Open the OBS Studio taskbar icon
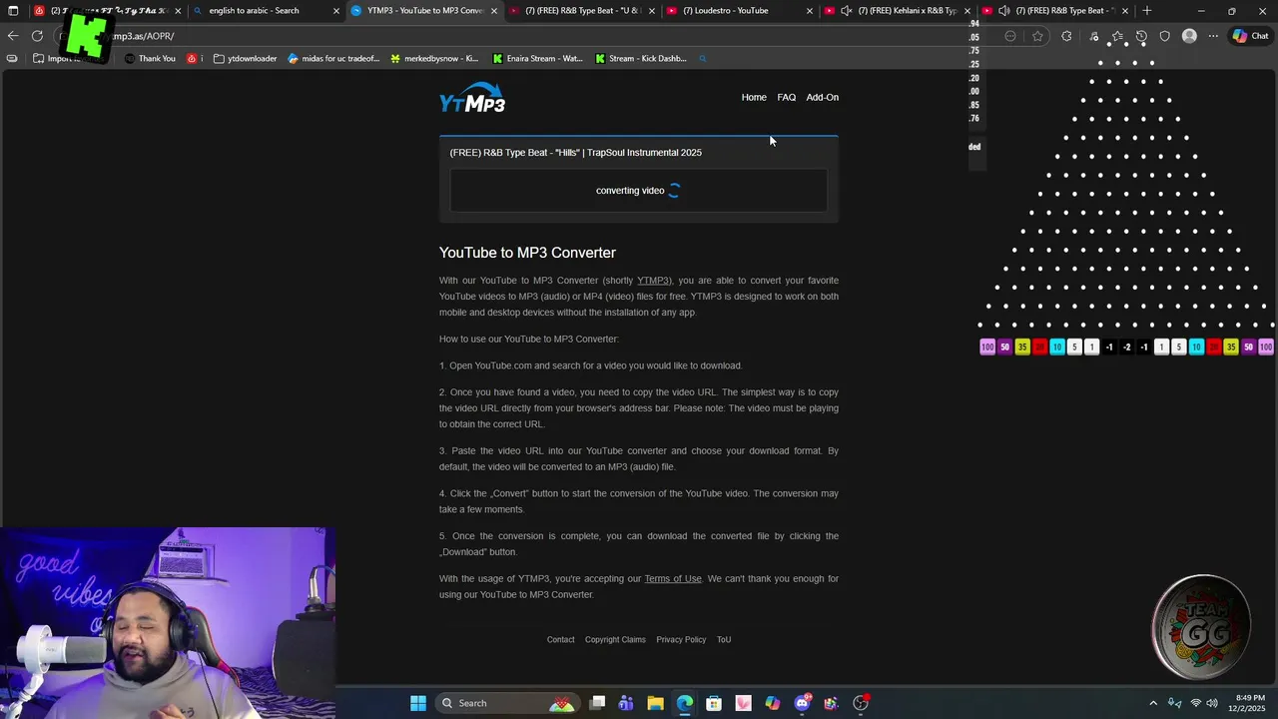This screenshot has width=1278, height=719. coord(861,703)
